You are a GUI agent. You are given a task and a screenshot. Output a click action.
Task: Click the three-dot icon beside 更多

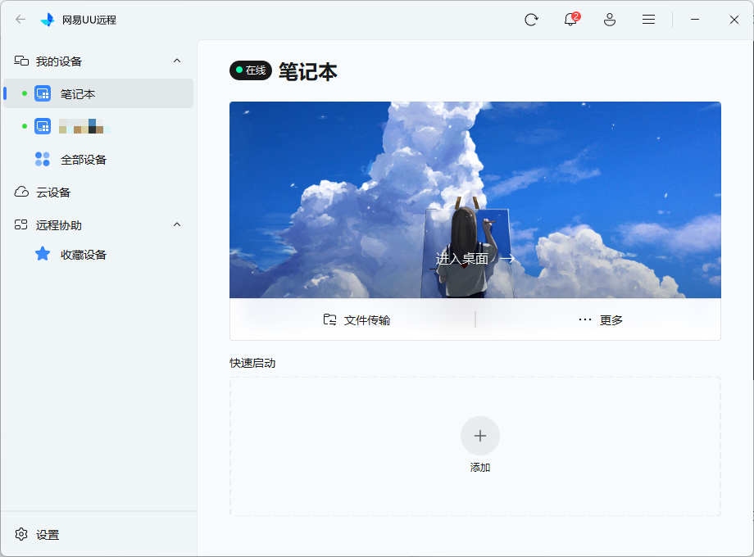pos(584,319)
